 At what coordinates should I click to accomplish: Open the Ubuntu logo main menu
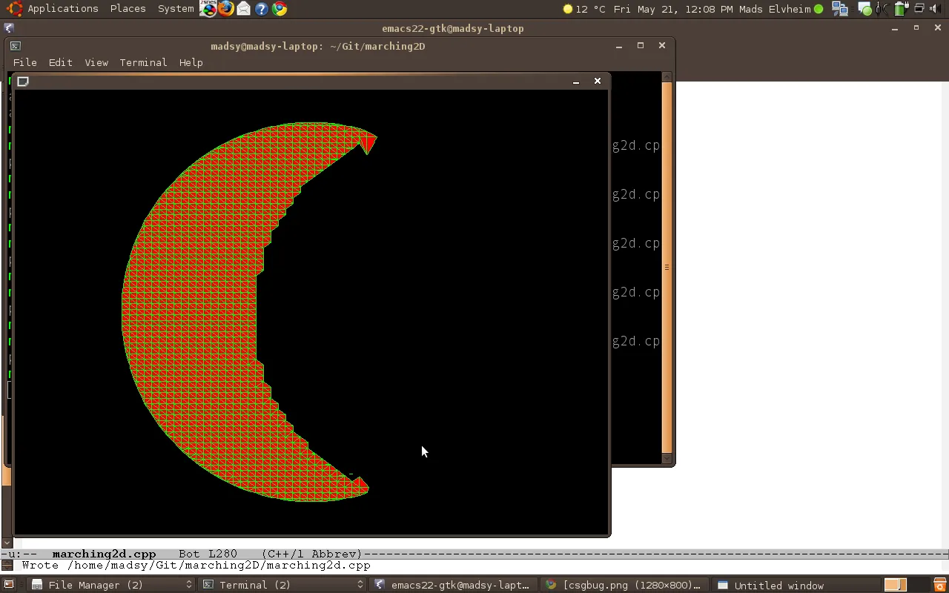click(14, 9)
